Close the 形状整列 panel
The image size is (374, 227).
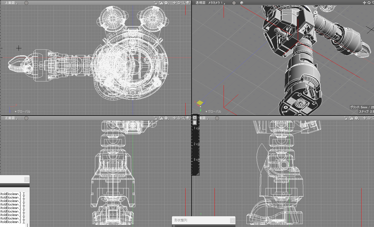coord(232,220)
